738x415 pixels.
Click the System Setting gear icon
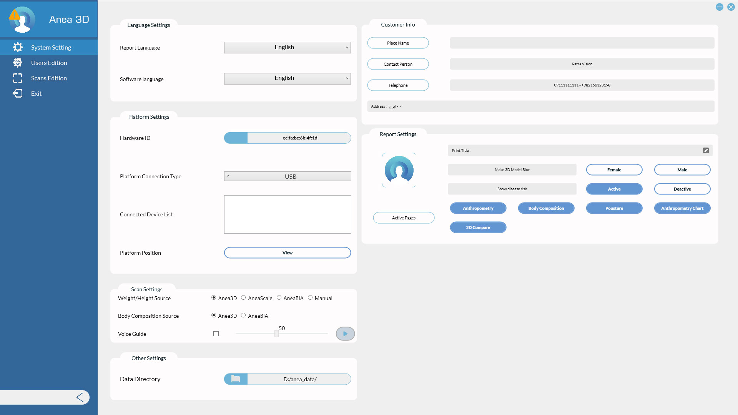click(18, 47)
